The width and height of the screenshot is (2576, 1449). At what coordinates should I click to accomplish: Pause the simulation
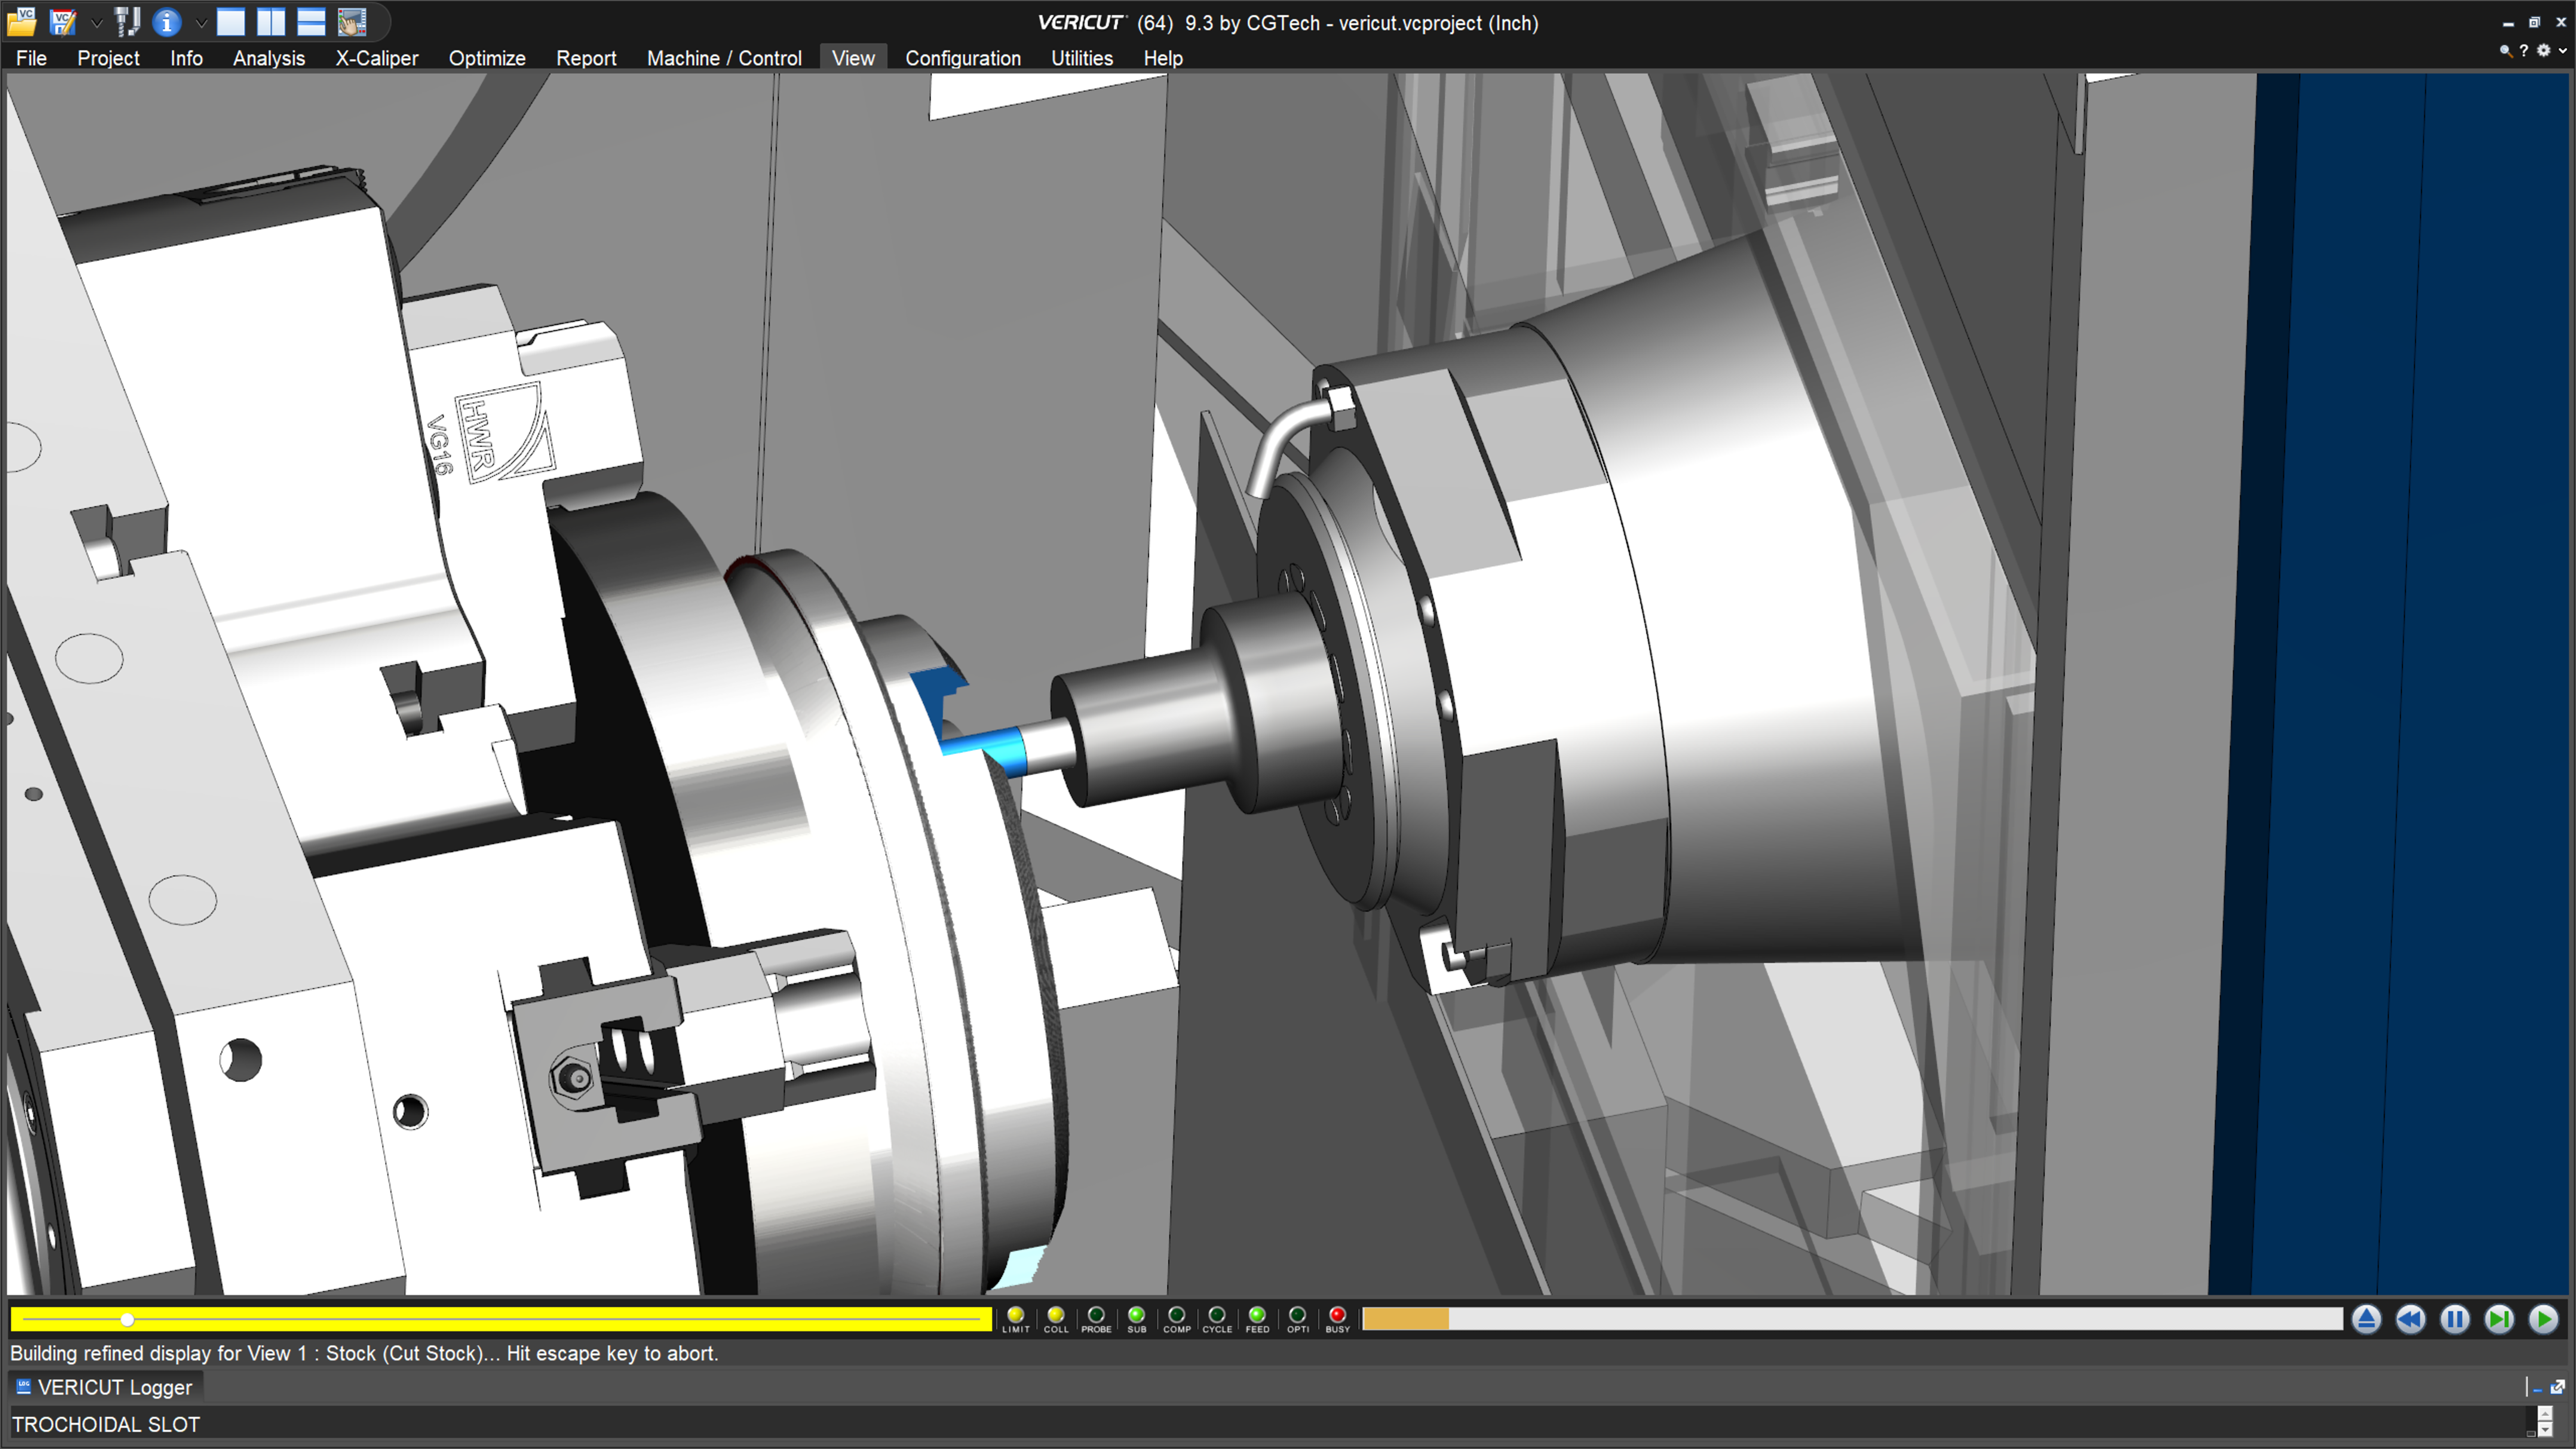[x=2455, y=1319]
